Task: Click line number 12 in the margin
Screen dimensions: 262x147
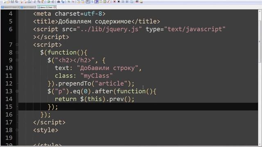Action: point(9,83)
